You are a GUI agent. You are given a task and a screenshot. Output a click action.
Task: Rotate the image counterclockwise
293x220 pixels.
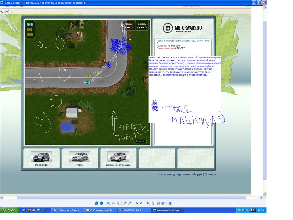[141, 203]
